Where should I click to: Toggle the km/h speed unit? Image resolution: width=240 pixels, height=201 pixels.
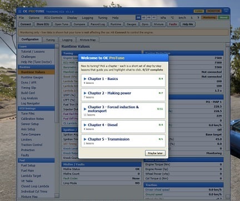click(x=182, y=18)
